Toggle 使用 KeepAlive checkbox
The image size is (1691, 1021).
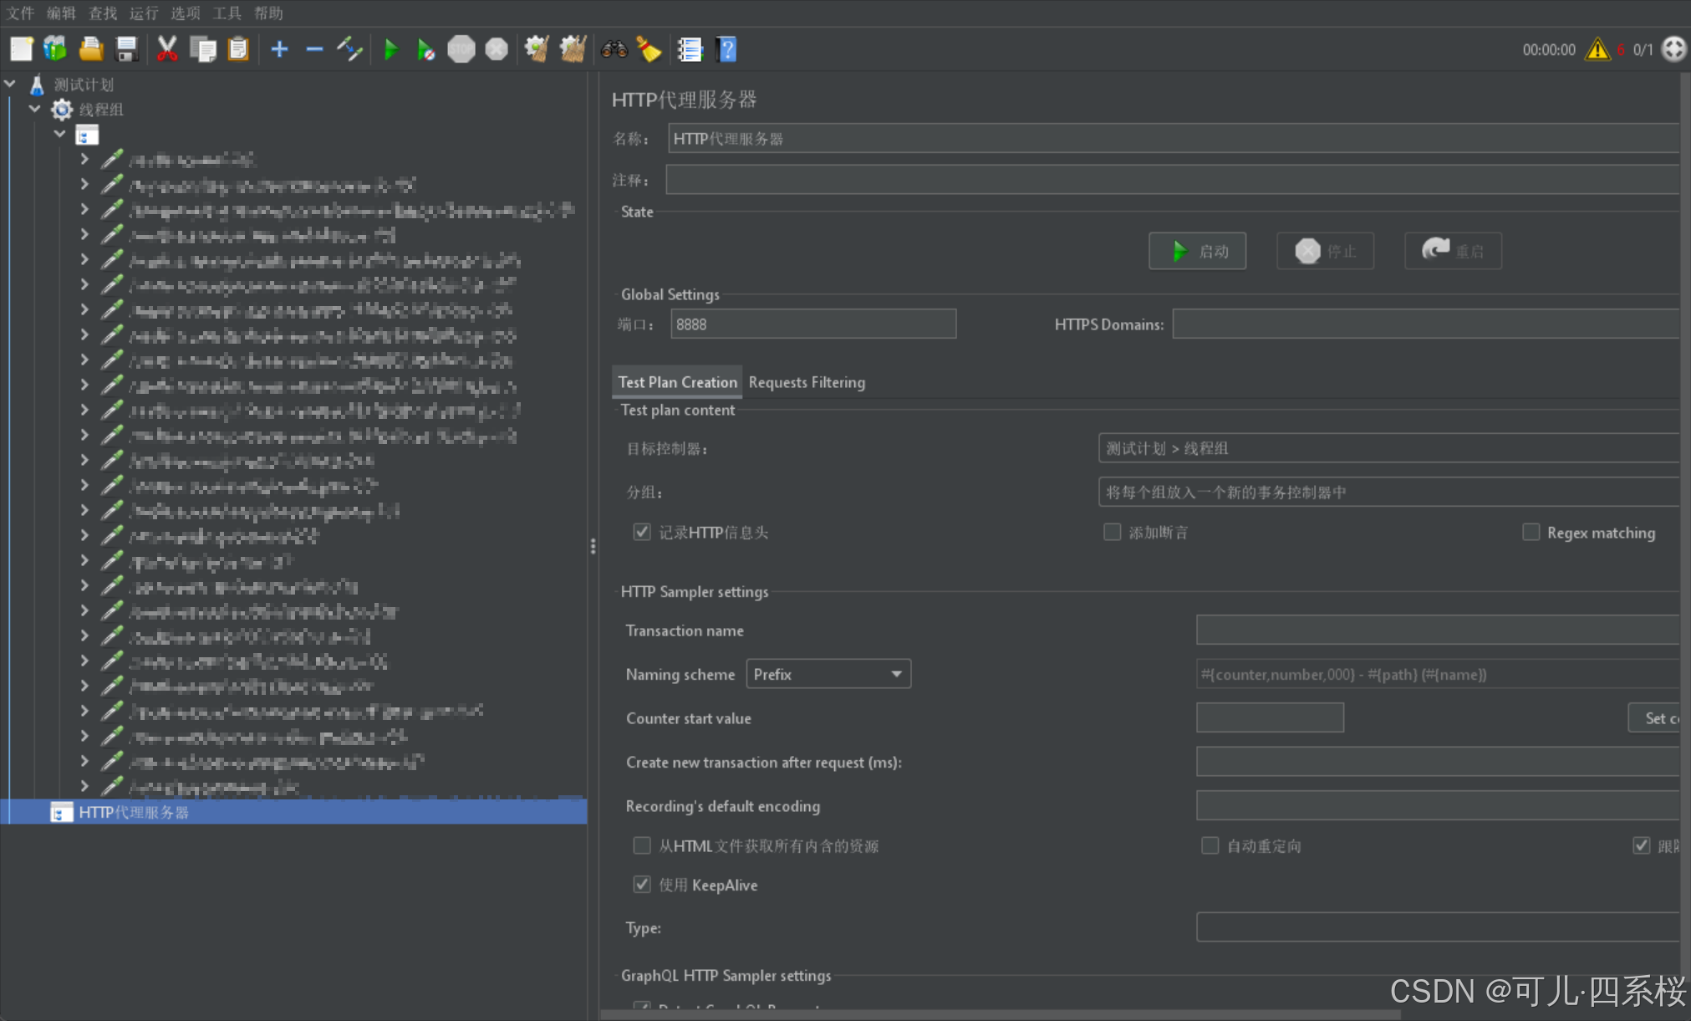point(642,885)
